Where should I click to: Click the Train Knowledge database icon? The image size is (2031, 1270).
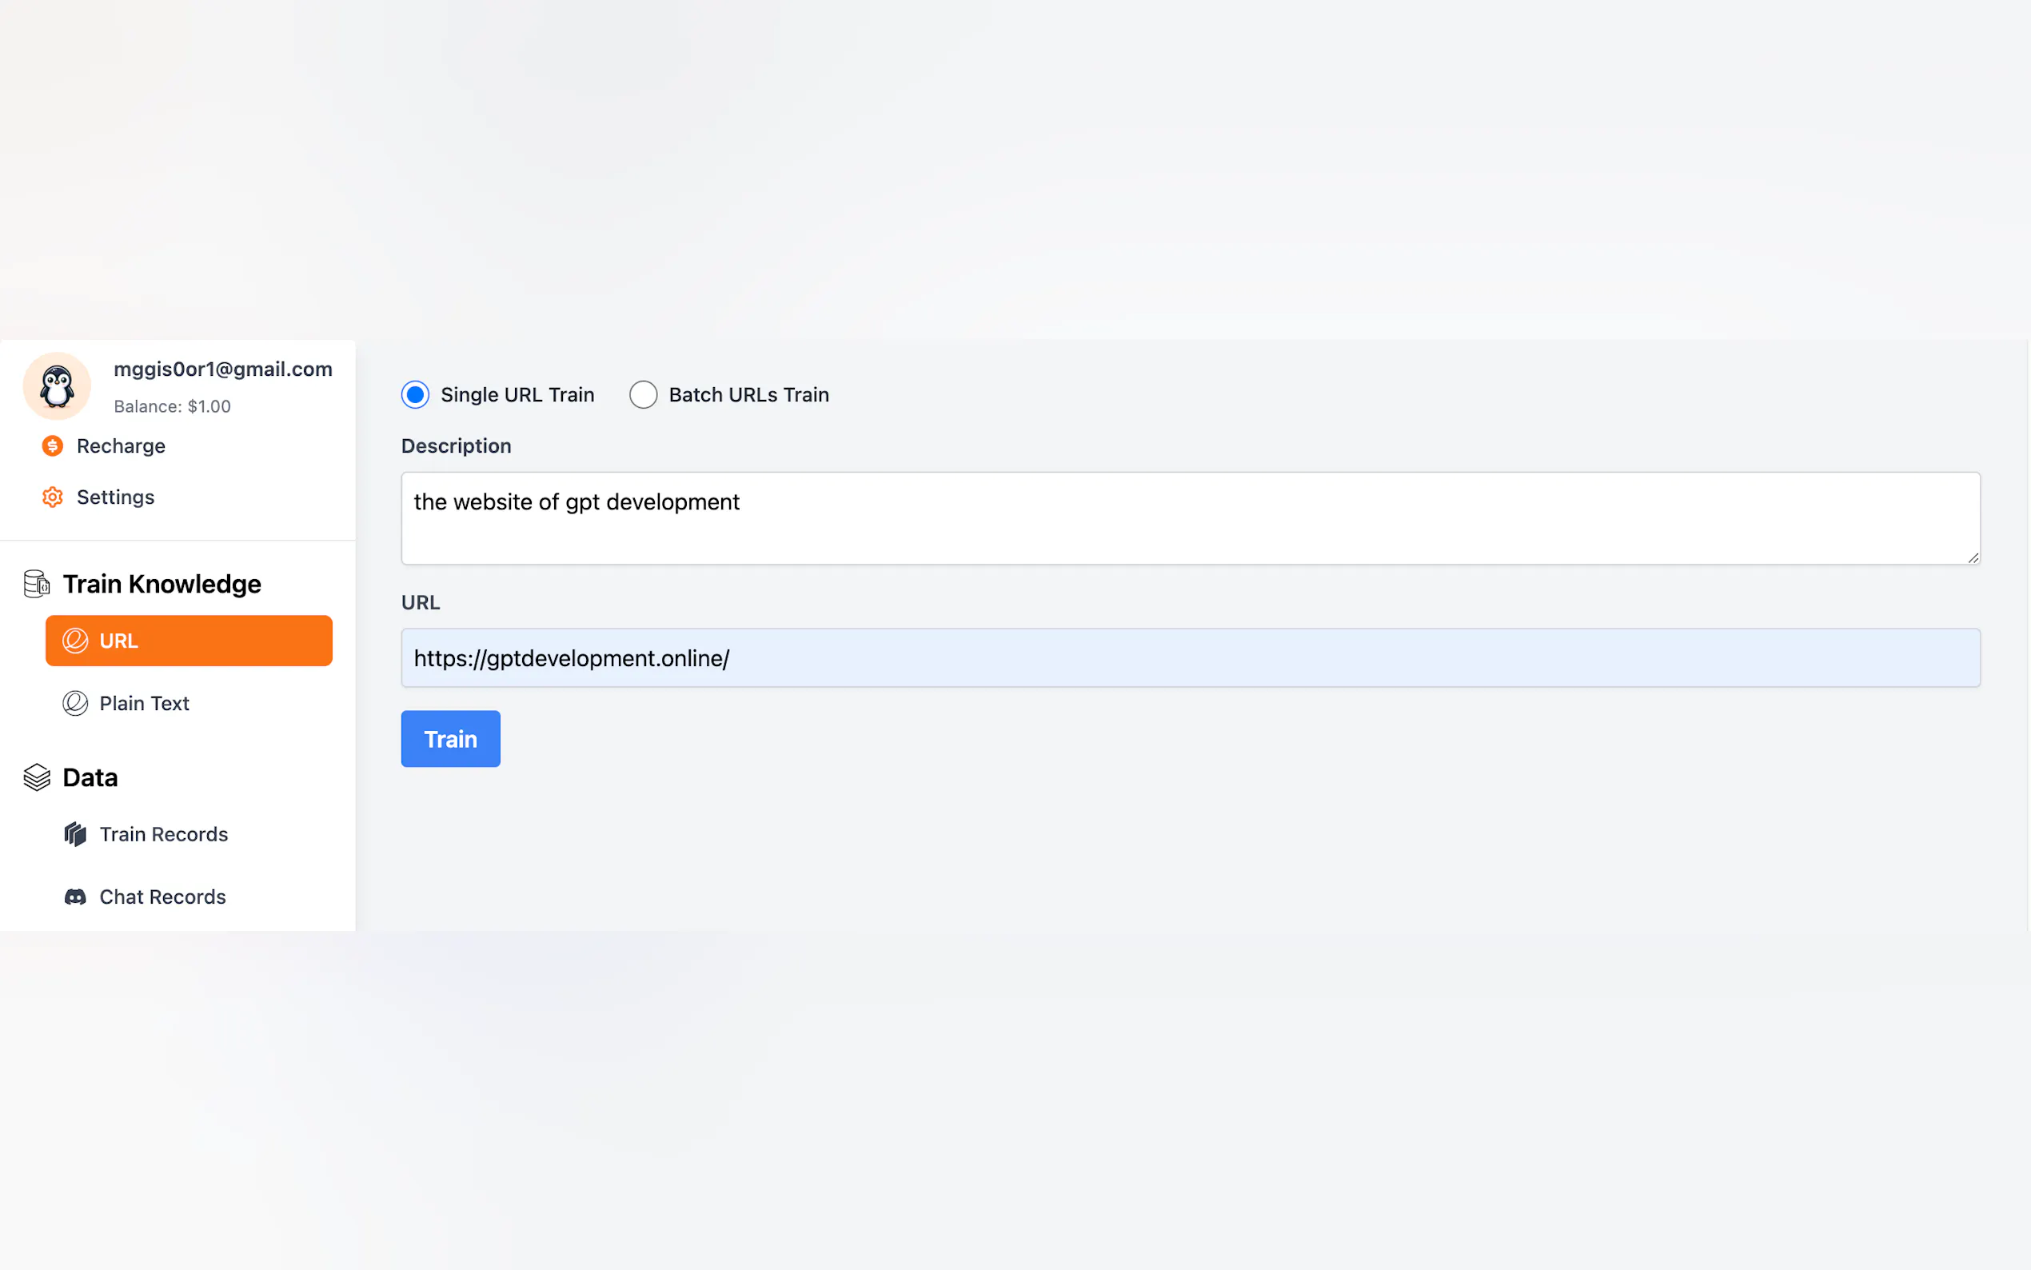point(36,584)
